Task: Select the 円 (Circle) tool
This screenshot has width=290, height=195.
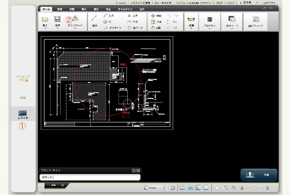Action: [108, 22]
